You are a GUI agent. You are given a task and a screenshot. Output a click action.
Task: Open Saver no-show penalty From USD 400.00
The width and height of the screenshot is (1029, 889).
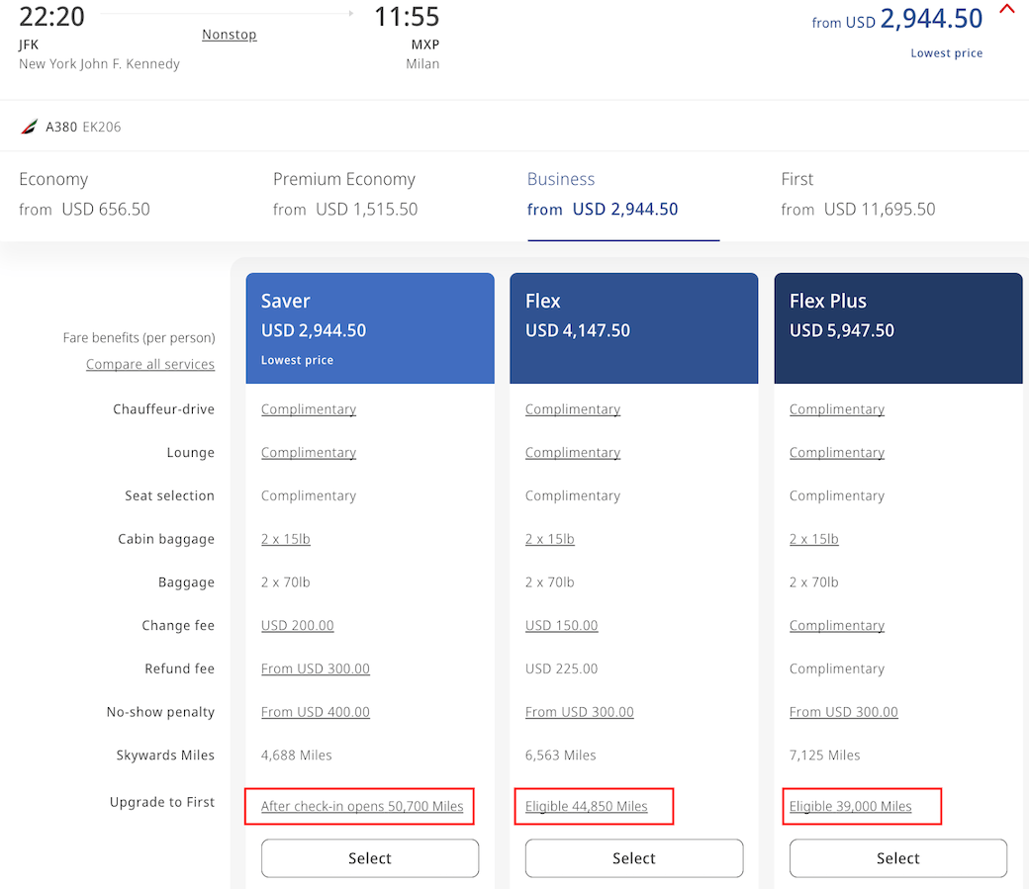pyautogui.click(x=315, y=712)
